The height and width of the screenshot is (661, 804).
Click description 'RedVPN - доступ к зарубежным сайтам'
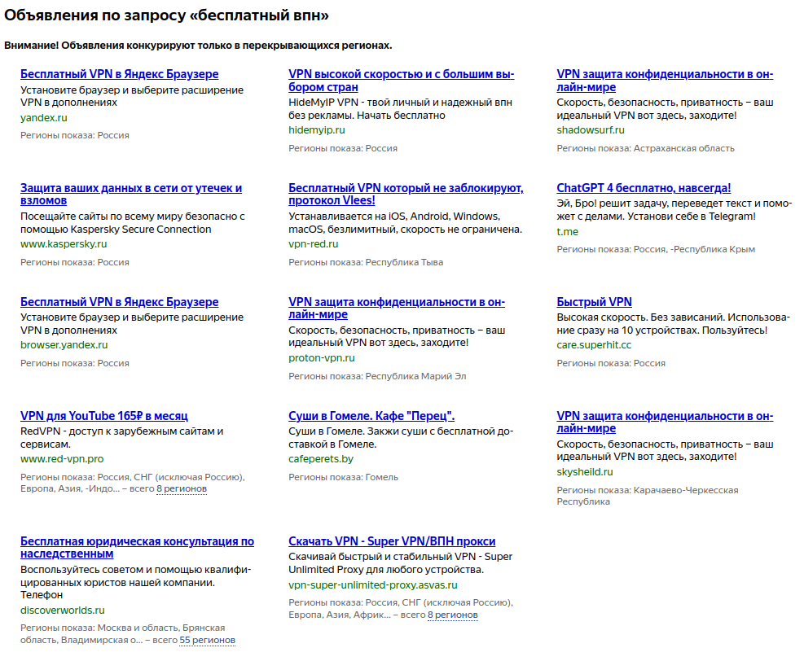coord(121,438)
